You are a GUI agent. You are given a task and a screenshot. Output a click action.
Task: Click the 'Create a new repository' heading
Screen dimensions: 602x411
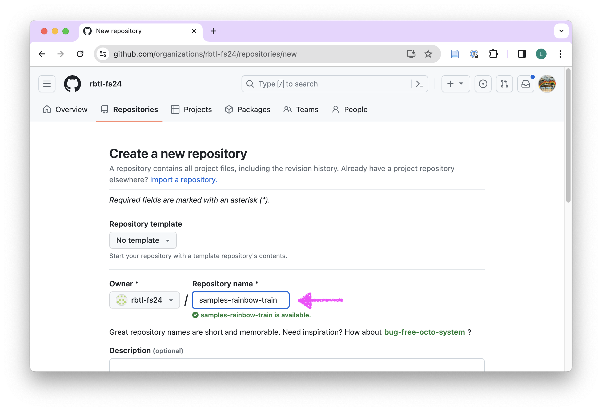point(178,154)
